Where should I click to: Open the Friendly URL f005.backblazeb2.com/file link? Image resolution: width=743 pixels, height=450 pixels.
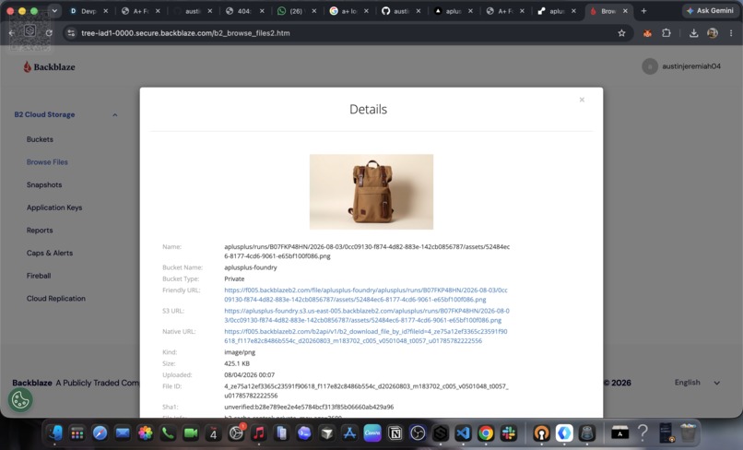point(366,294)
